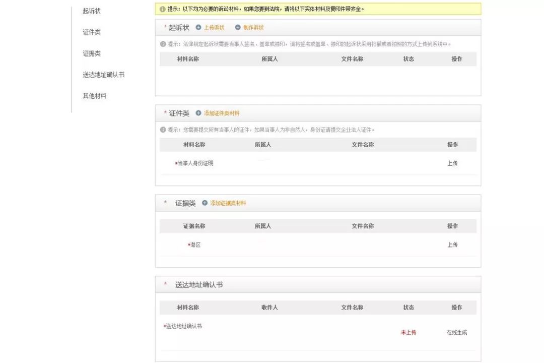Image resolution: width=544 pixels, height=363 pixels.
Task: Select 证据类 in left navigation
Action: (92, 53)
